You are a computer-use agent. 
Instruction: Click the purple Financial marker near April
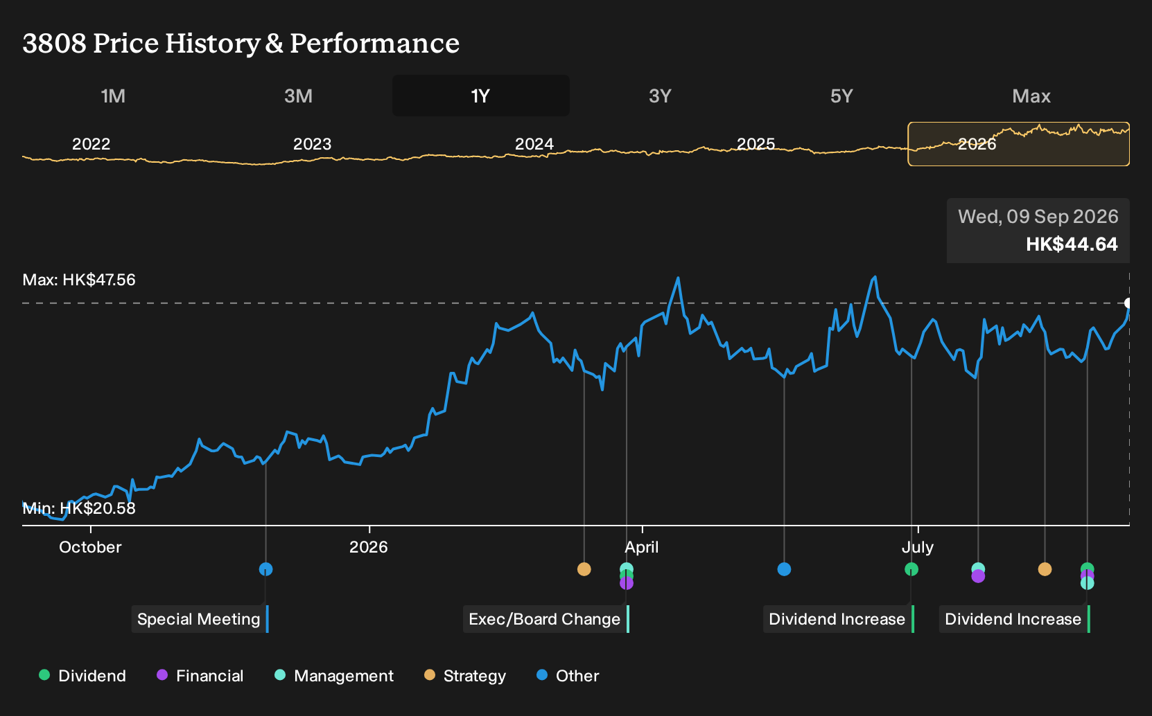[x=627, y=584]
